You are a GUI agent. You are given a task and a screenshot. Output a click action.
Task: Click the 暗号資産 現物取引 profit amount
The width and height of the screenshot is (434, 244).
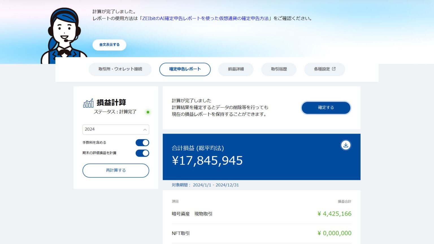[334, 214]
